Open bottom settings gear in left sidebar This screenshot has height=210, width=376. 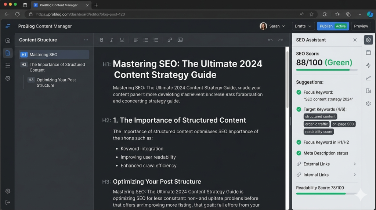tap(8, 191)
